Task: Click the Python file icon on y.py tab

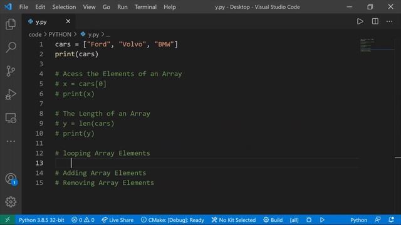Action: 31,21
